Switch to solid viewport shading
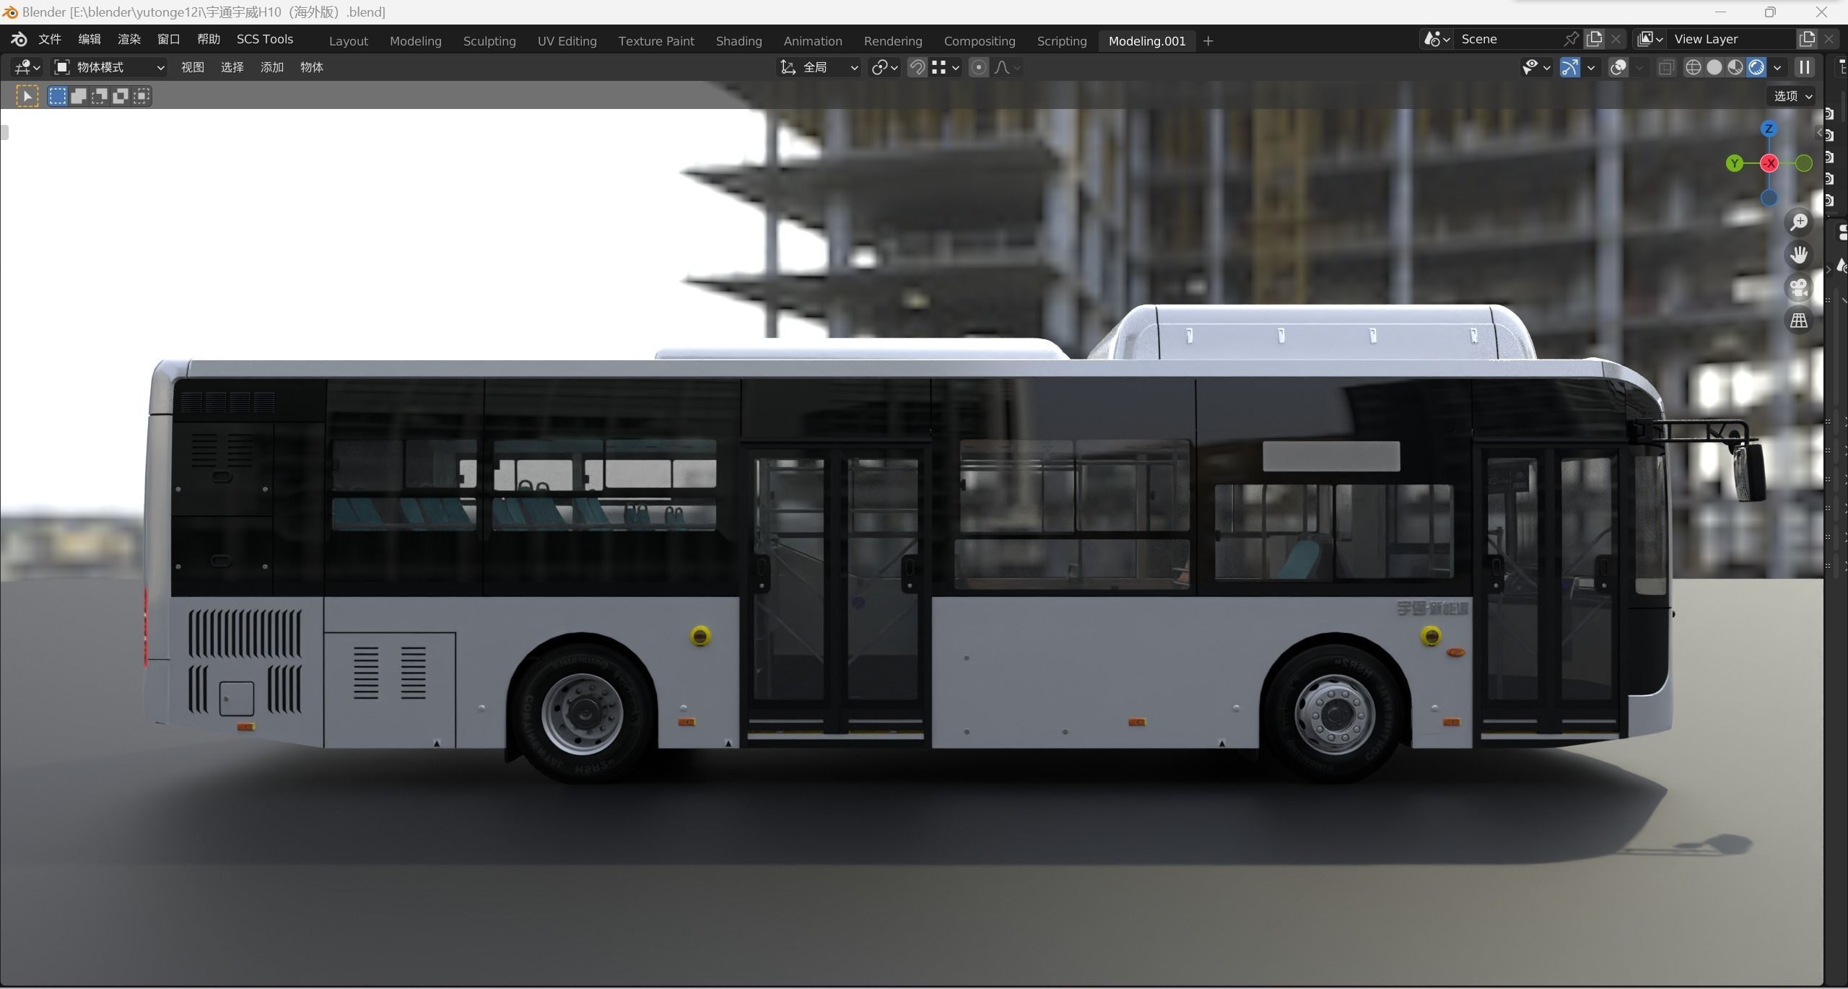This screenshot has width=1848, height=989. [1714, 67]
